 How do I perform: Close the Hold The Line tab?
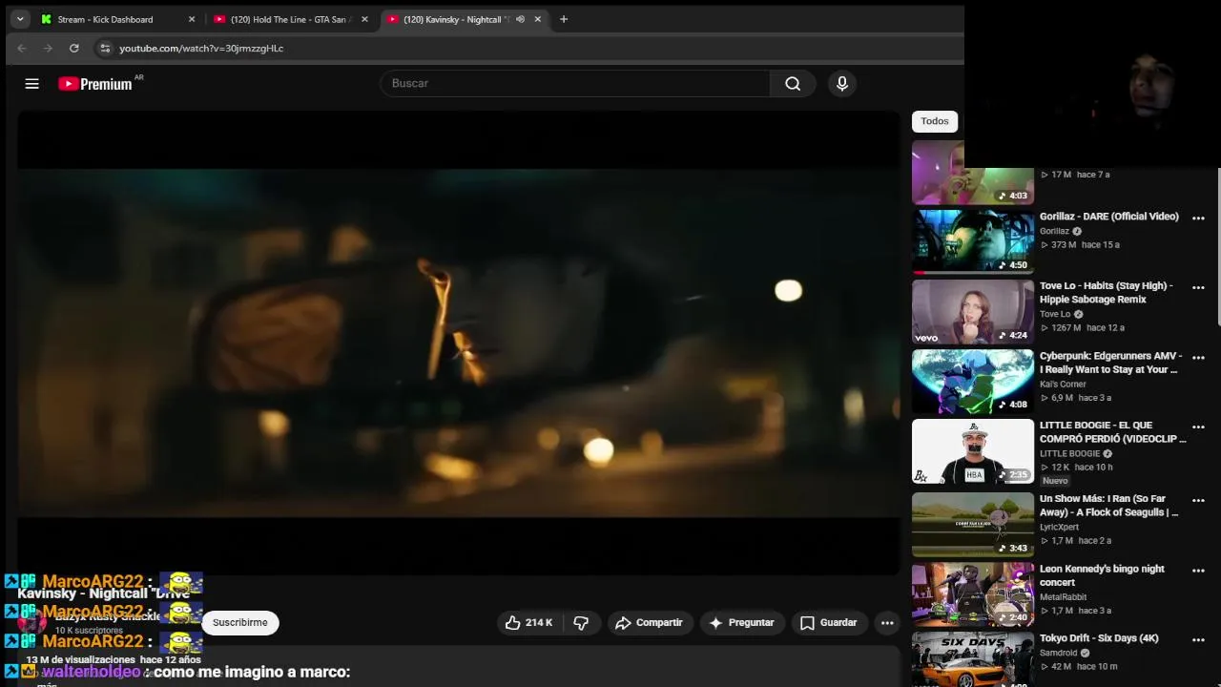coord(364,19)
